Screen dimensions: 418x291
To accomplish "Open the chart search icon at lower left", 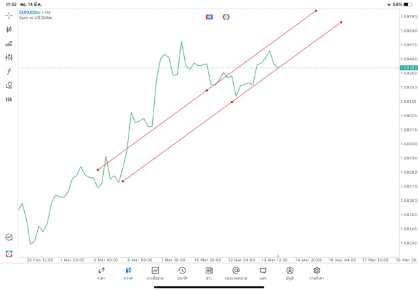I will pos(8,238).
